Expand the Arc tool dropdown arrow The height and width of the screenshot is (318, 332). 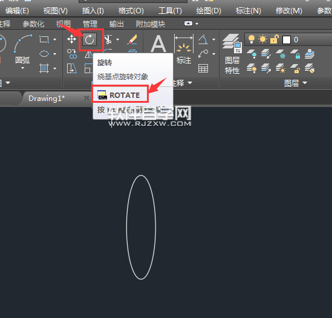click(x=22, y=68)
